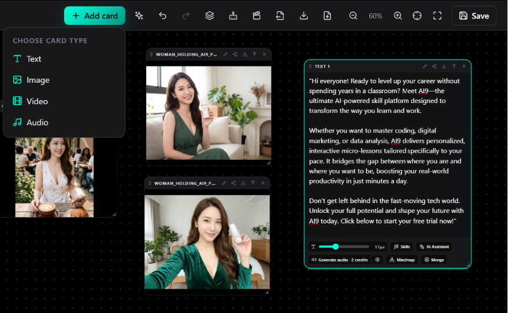Close the sofa image card
Image resolution: width=508 pixels, height=313 pixels.
pyautogui.click(x=264, y=54)
